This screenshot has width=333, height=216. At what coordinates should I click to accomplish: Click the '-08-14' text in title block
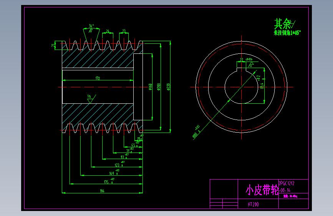coord(285,190)
